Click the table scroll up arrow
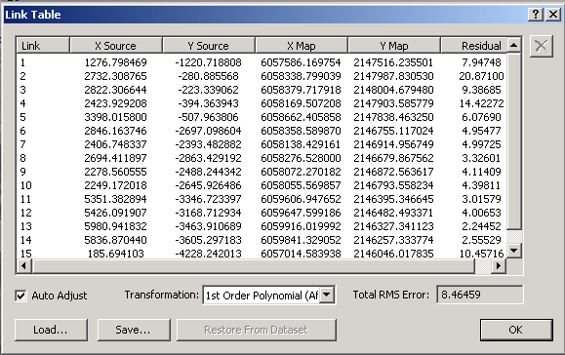 (x=514, y=45)
